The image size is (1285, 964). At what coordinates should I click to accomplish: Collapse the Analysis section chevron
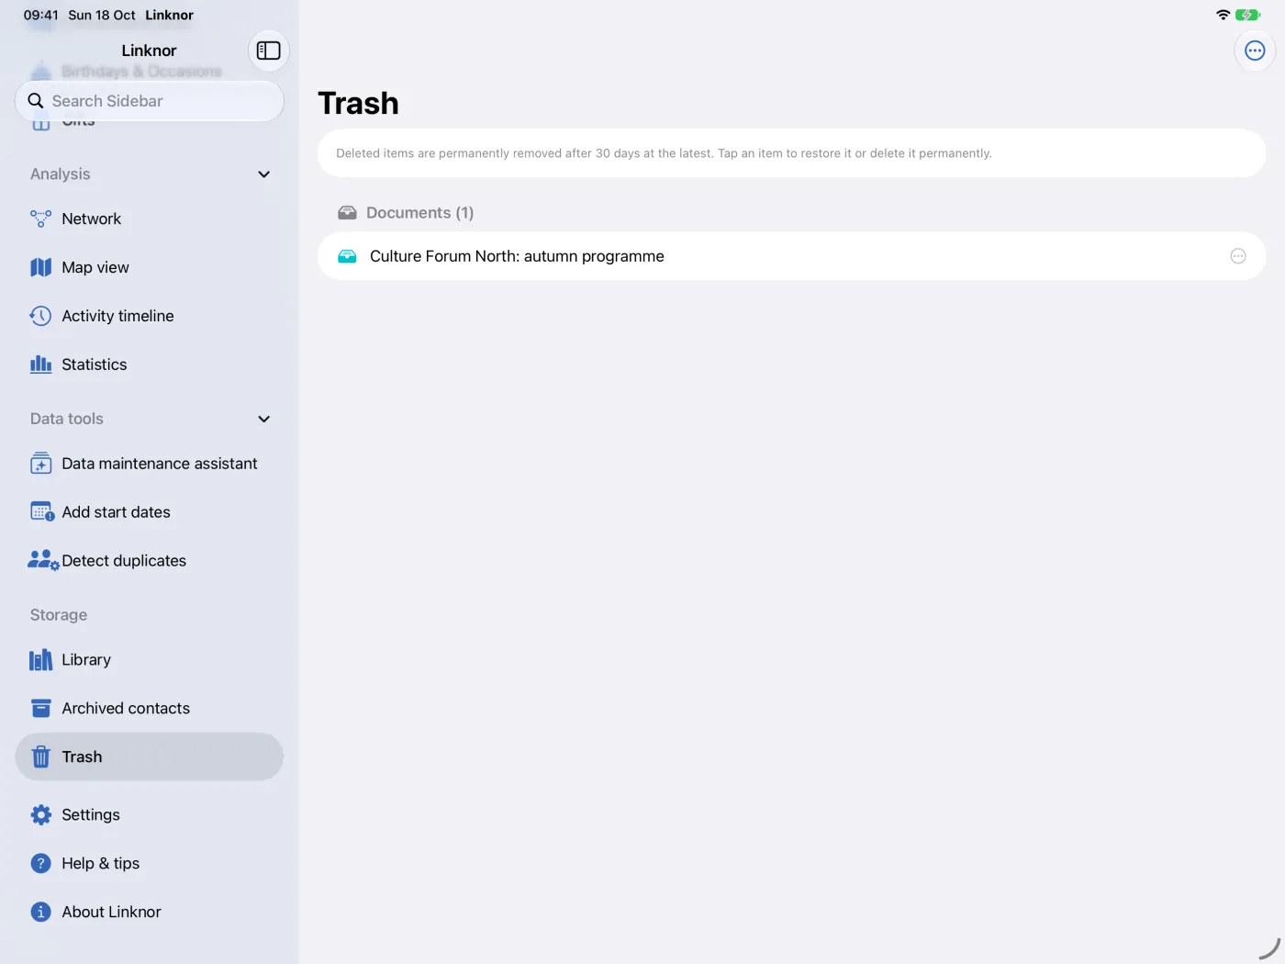point(264,174)
